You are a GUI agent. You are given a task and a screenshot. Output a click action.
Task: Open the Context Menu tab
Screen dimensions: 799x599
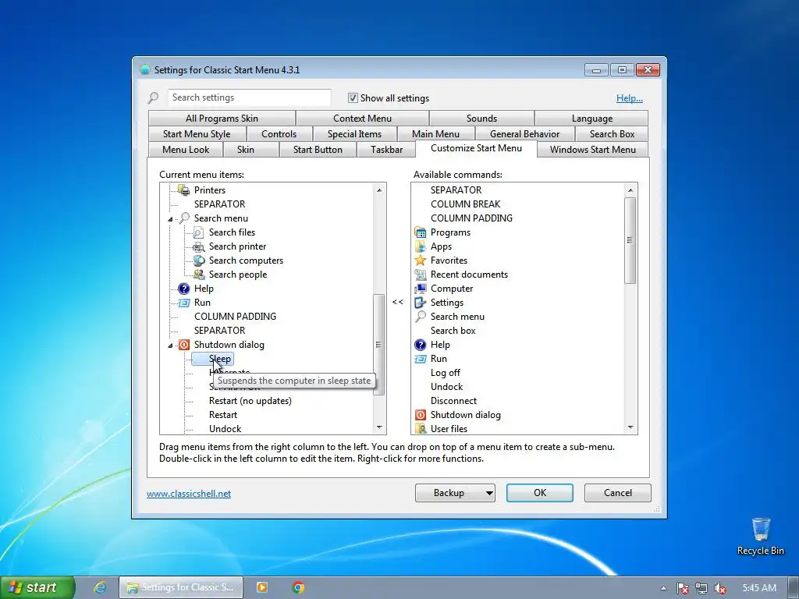[x=362, y=119]
